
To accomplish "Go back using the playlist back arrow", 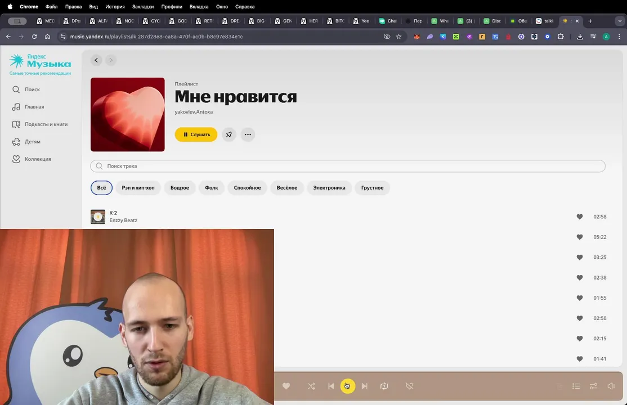I will 96,60.
